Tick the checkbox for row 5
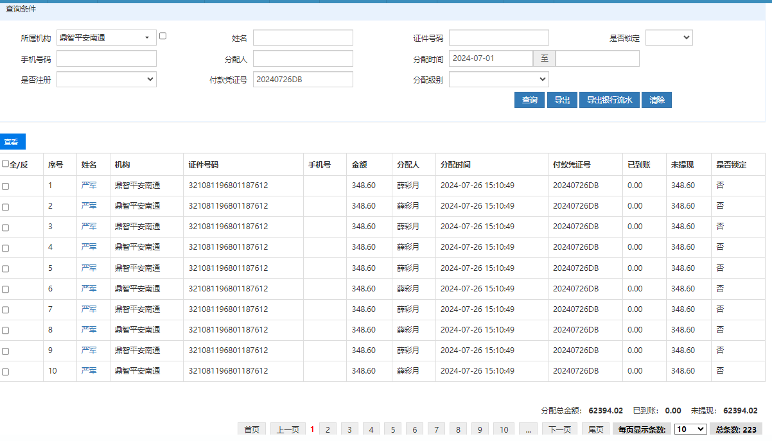 pyautogui.click(x=6, y=269)
